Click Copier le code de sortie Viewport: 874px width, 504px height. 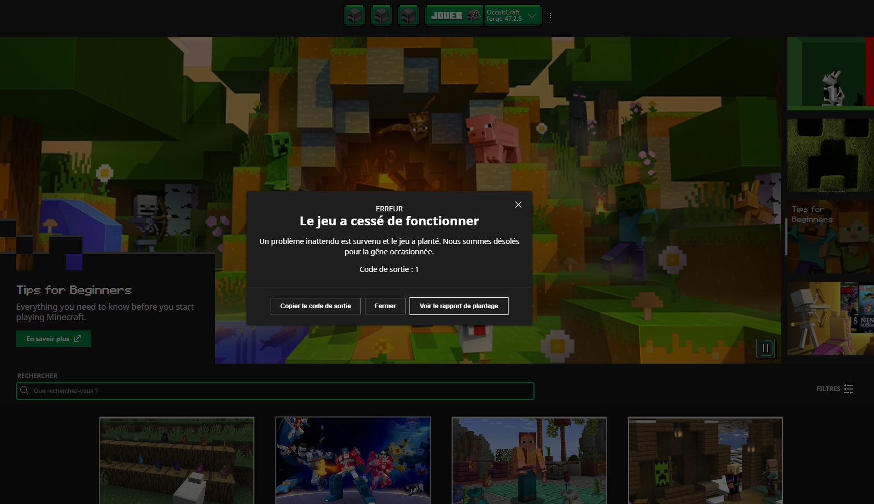pyautogui.click(x=316, y=306)
